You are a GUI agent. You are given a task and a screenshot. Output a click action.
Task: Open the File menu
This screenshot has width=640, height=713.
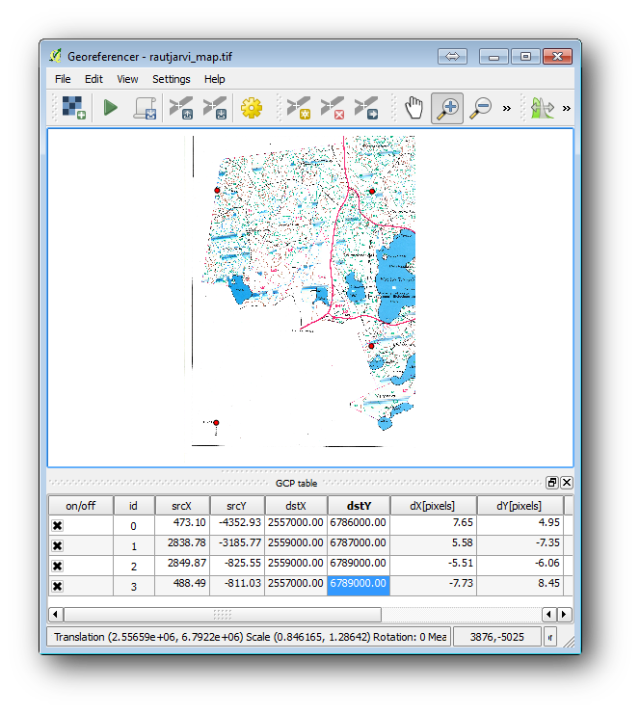(63, 79)
